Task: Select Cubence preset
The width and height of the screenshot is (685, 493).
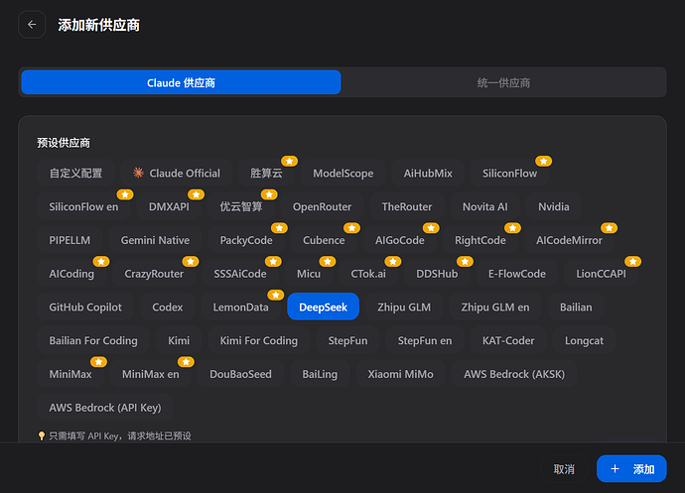Action: (x=324, y=240)
